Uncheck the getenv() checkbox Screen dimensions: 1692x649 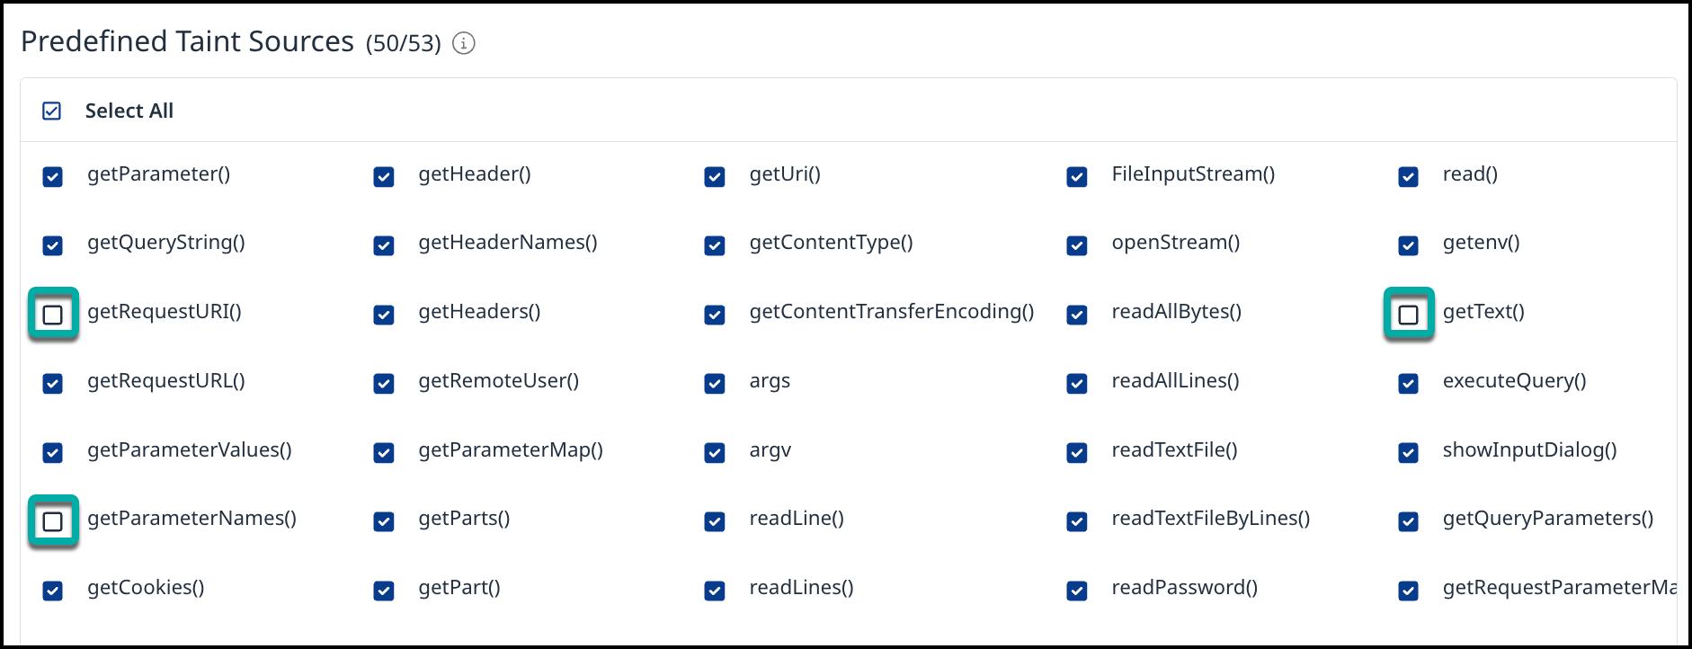click(x=1408, y=245)
